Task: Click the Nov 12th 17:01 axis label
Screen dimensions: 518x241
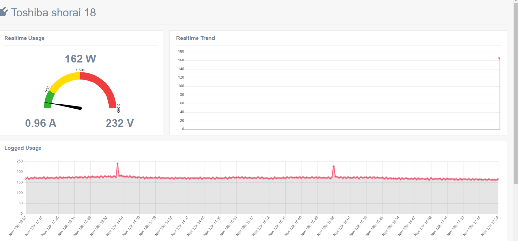Action: pyautogui.click(x=439, y=226)
